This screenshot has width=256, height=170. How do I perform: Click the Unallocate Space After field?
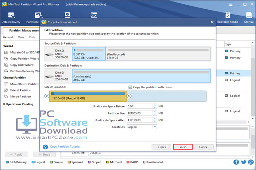140,120
